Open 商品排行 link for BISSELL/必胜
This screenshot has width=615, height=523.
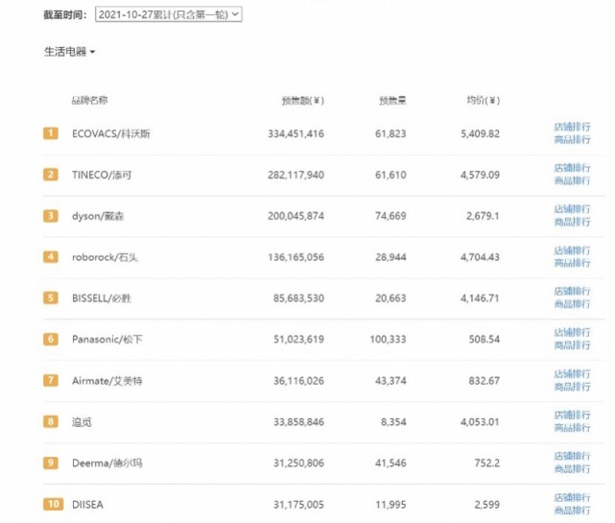(x=572, y=303)
